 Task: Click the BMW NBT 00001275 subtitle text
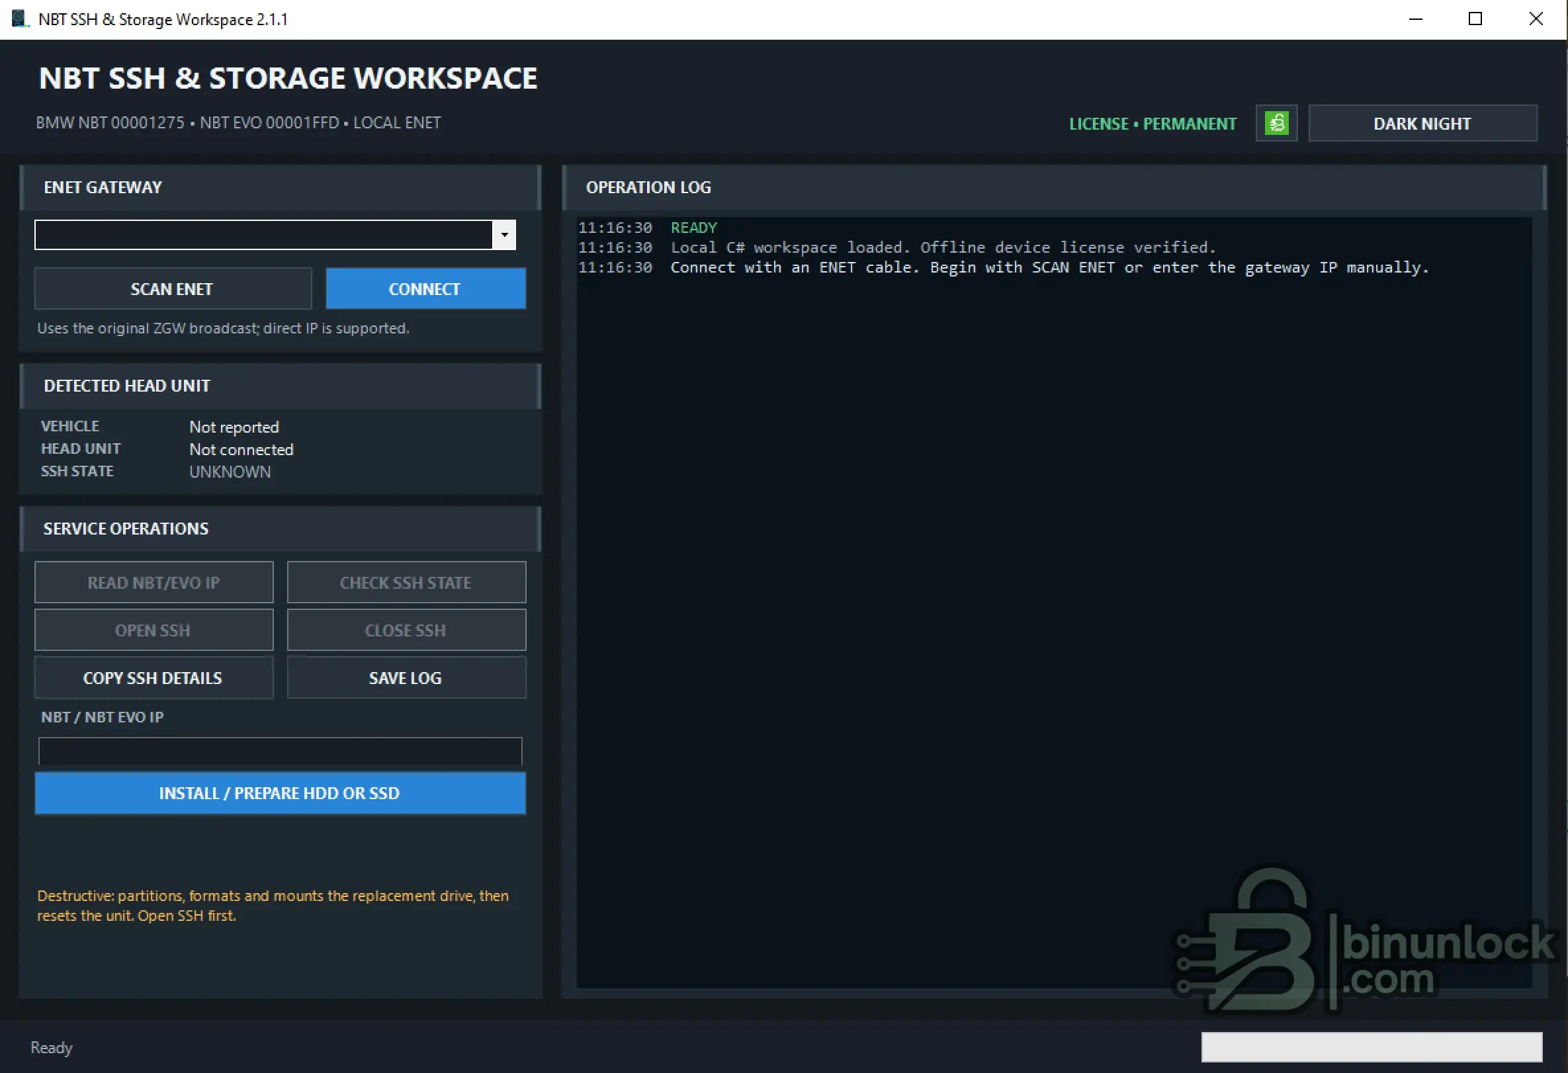[238, 123]
